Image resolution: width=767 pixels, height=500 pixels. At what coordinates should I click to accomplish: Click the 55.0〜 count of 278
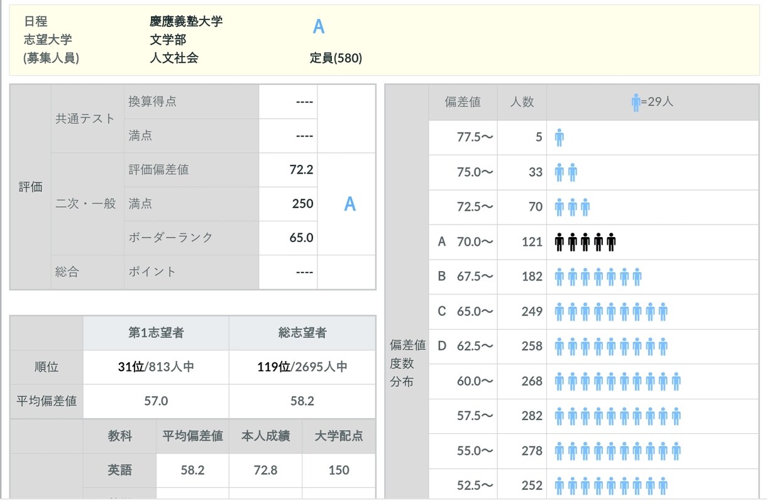point(532,451)
